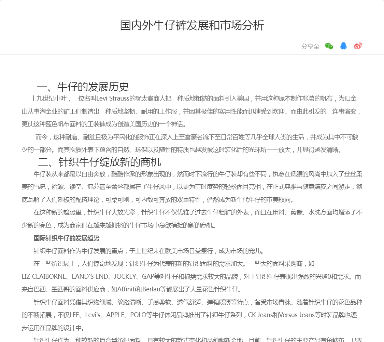Click the supplier name Affiniti
The width and height of the screenshot is (384, 342).
[127, 289]
